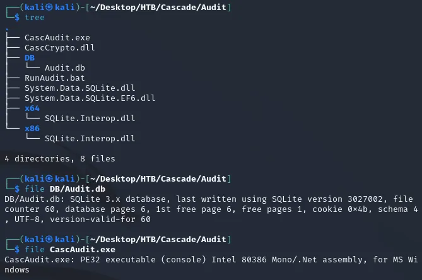Click the path in the second prompt
Image resolution: width=422 pixels, height=280 pixels.
pos(158,179)
